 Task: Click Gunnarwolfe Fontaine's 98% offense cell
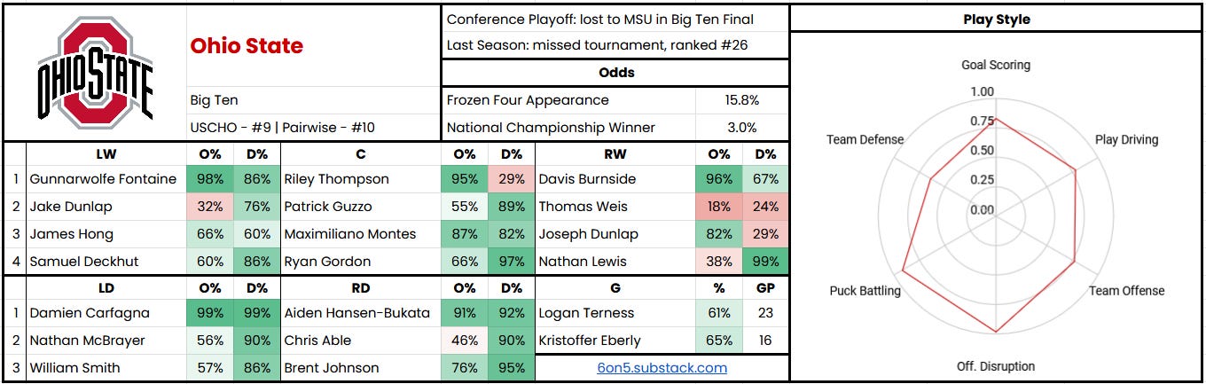(210, 179)
